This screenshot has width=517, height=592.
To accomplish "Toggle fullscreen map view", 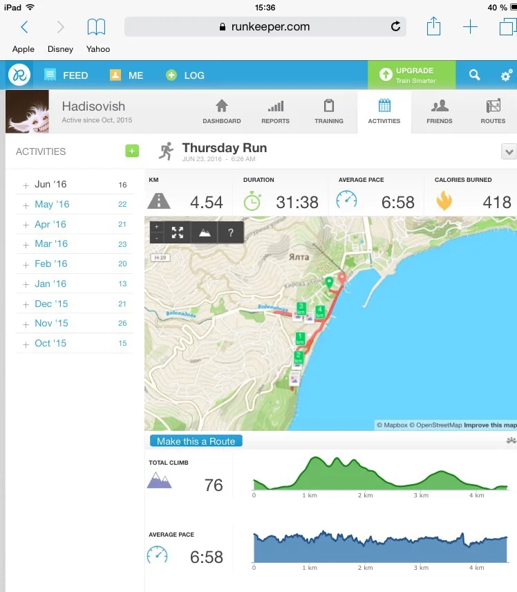I will coord(178,232).
